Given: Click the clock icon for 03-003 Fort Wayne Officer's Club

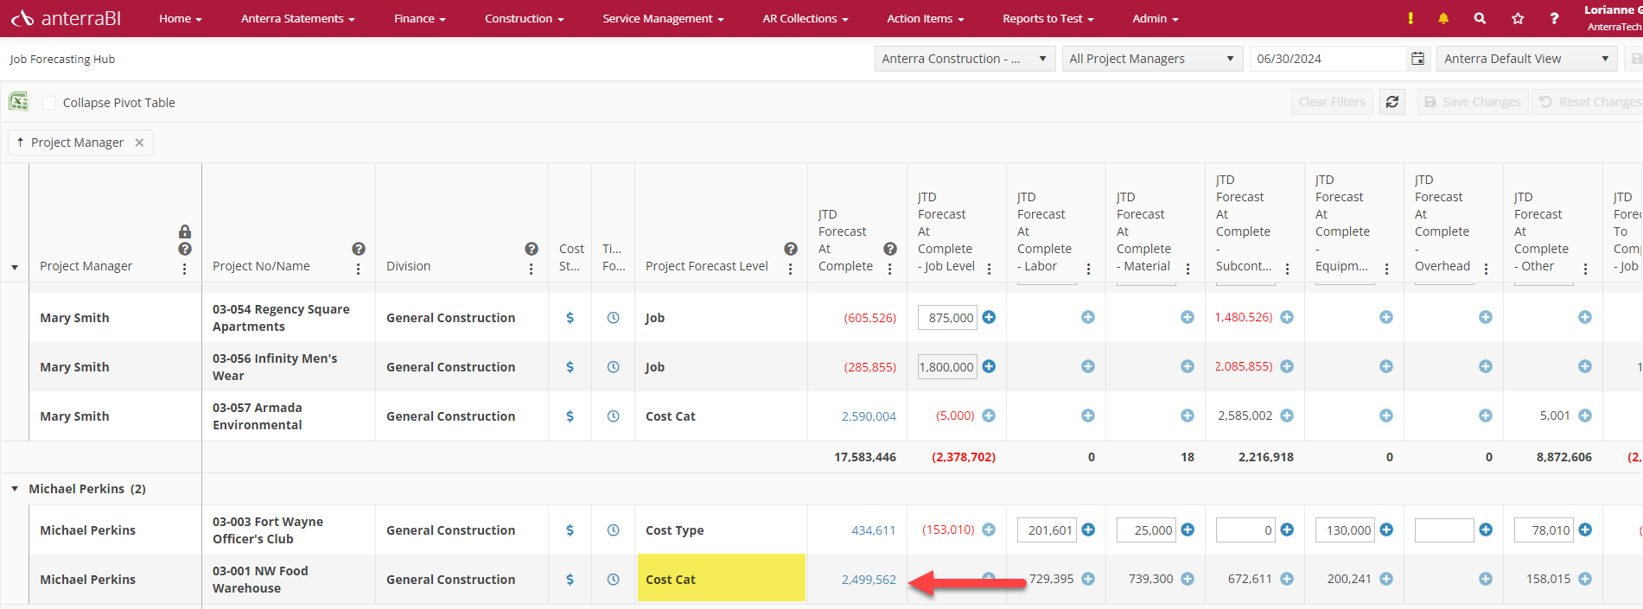Looking at the screenshot, I should click(x=613, y=530).
